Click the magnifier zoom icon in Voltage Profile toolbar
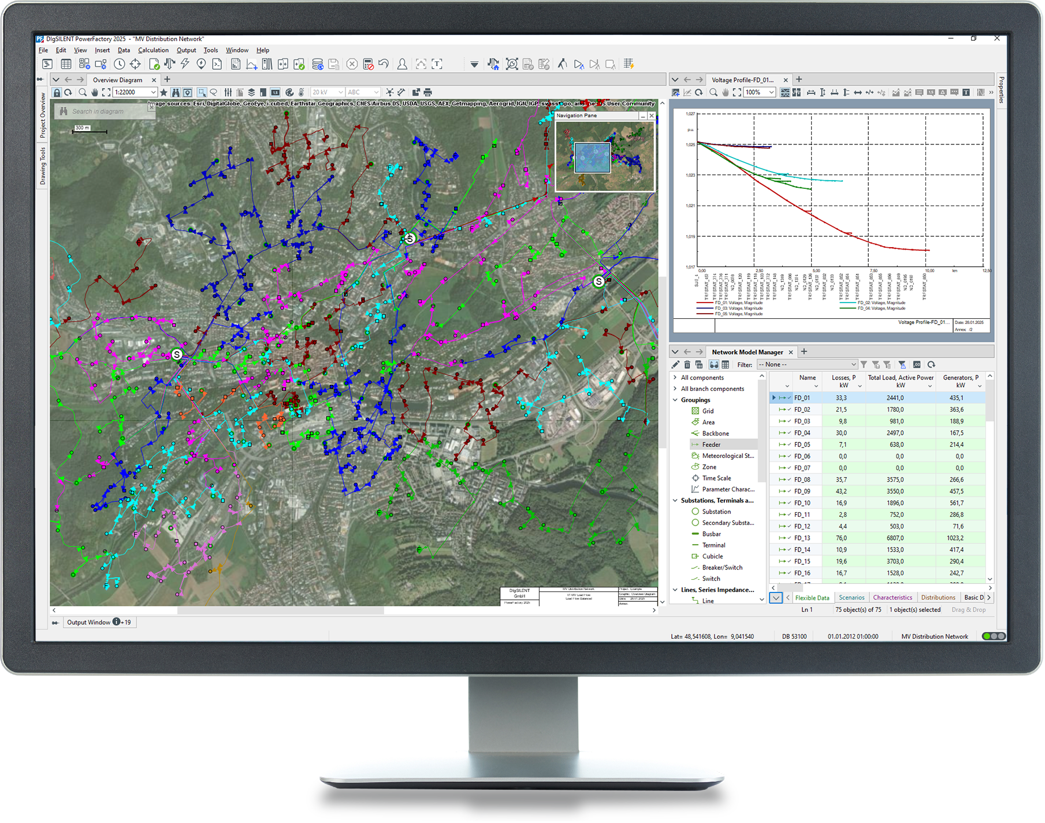This screenshot has height=823, width=1045. tap(714, 92)
